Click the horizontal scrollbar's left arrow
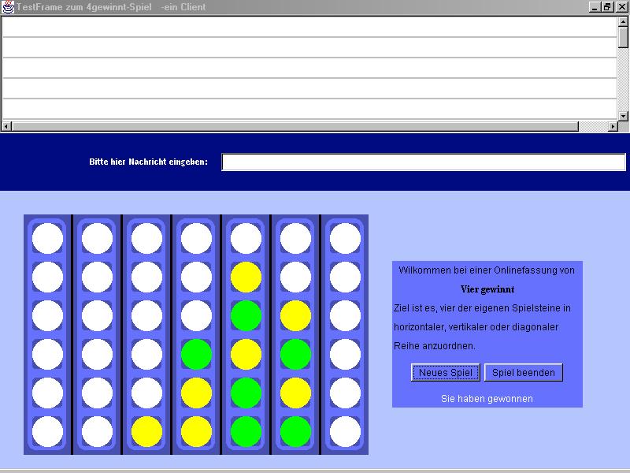The height and width of the screenshot is (473, 630). [x=7, y=126]
